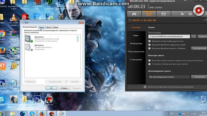Open Bandicam desktop shortcut
207x116 pixels.
49,101
